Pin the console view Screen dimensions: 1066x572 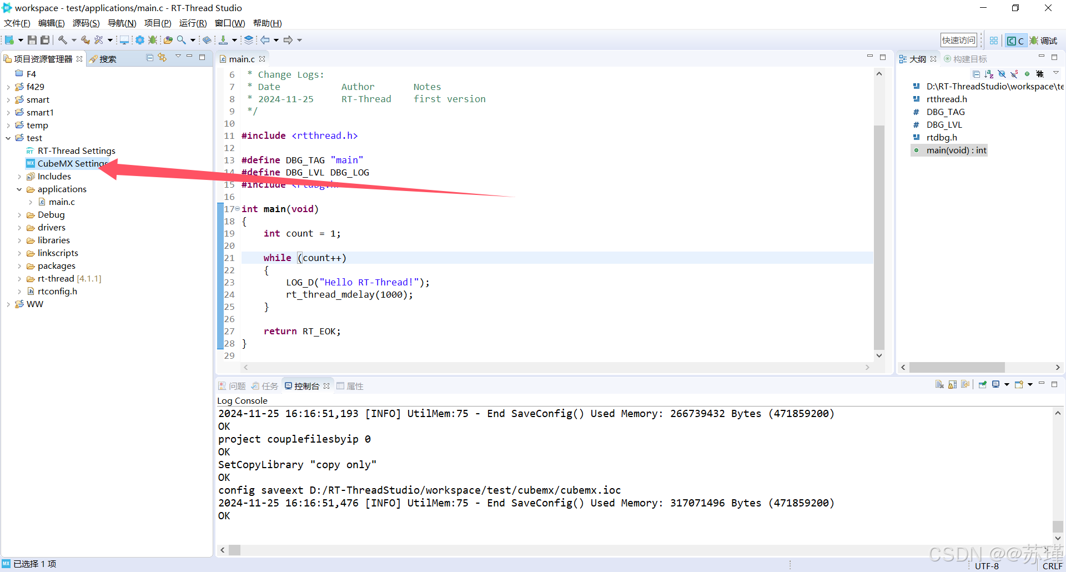click(982, 384)
